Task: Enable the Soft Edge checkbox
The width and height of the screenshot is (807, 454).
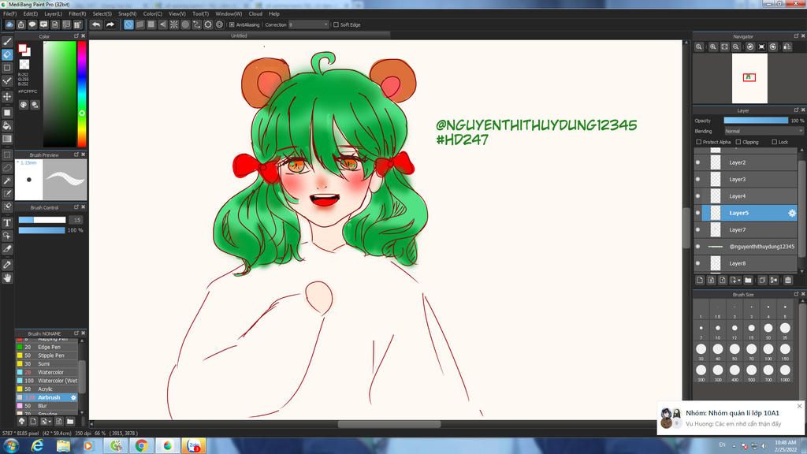Action: 336,24
